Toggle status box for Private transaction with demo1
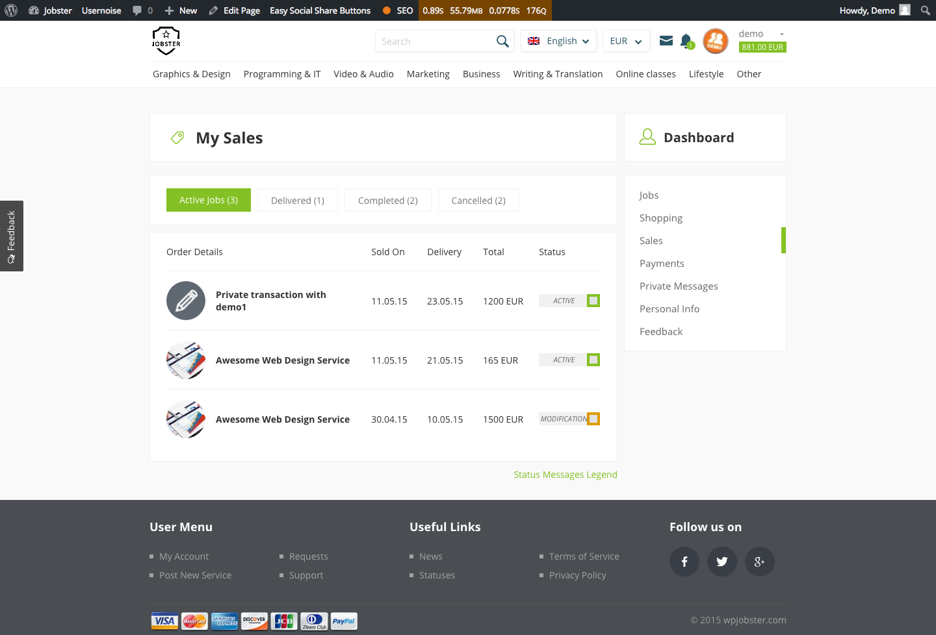 tap(593, 301)
